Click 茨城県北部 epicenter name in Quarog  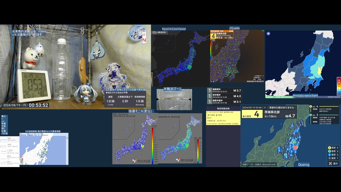coord(272,112)
